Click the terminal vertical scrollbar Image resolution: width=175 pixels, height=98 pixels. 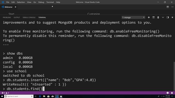[x=174, y=76]
